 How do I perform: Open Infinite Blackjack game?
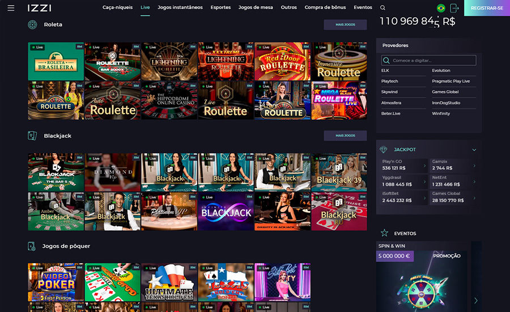tap(226, 212)
